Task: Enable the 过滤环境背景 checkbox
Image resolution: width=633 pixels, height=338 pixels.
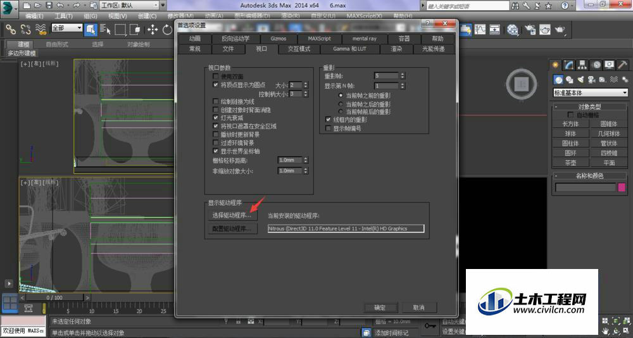Action: coord(216,142)
